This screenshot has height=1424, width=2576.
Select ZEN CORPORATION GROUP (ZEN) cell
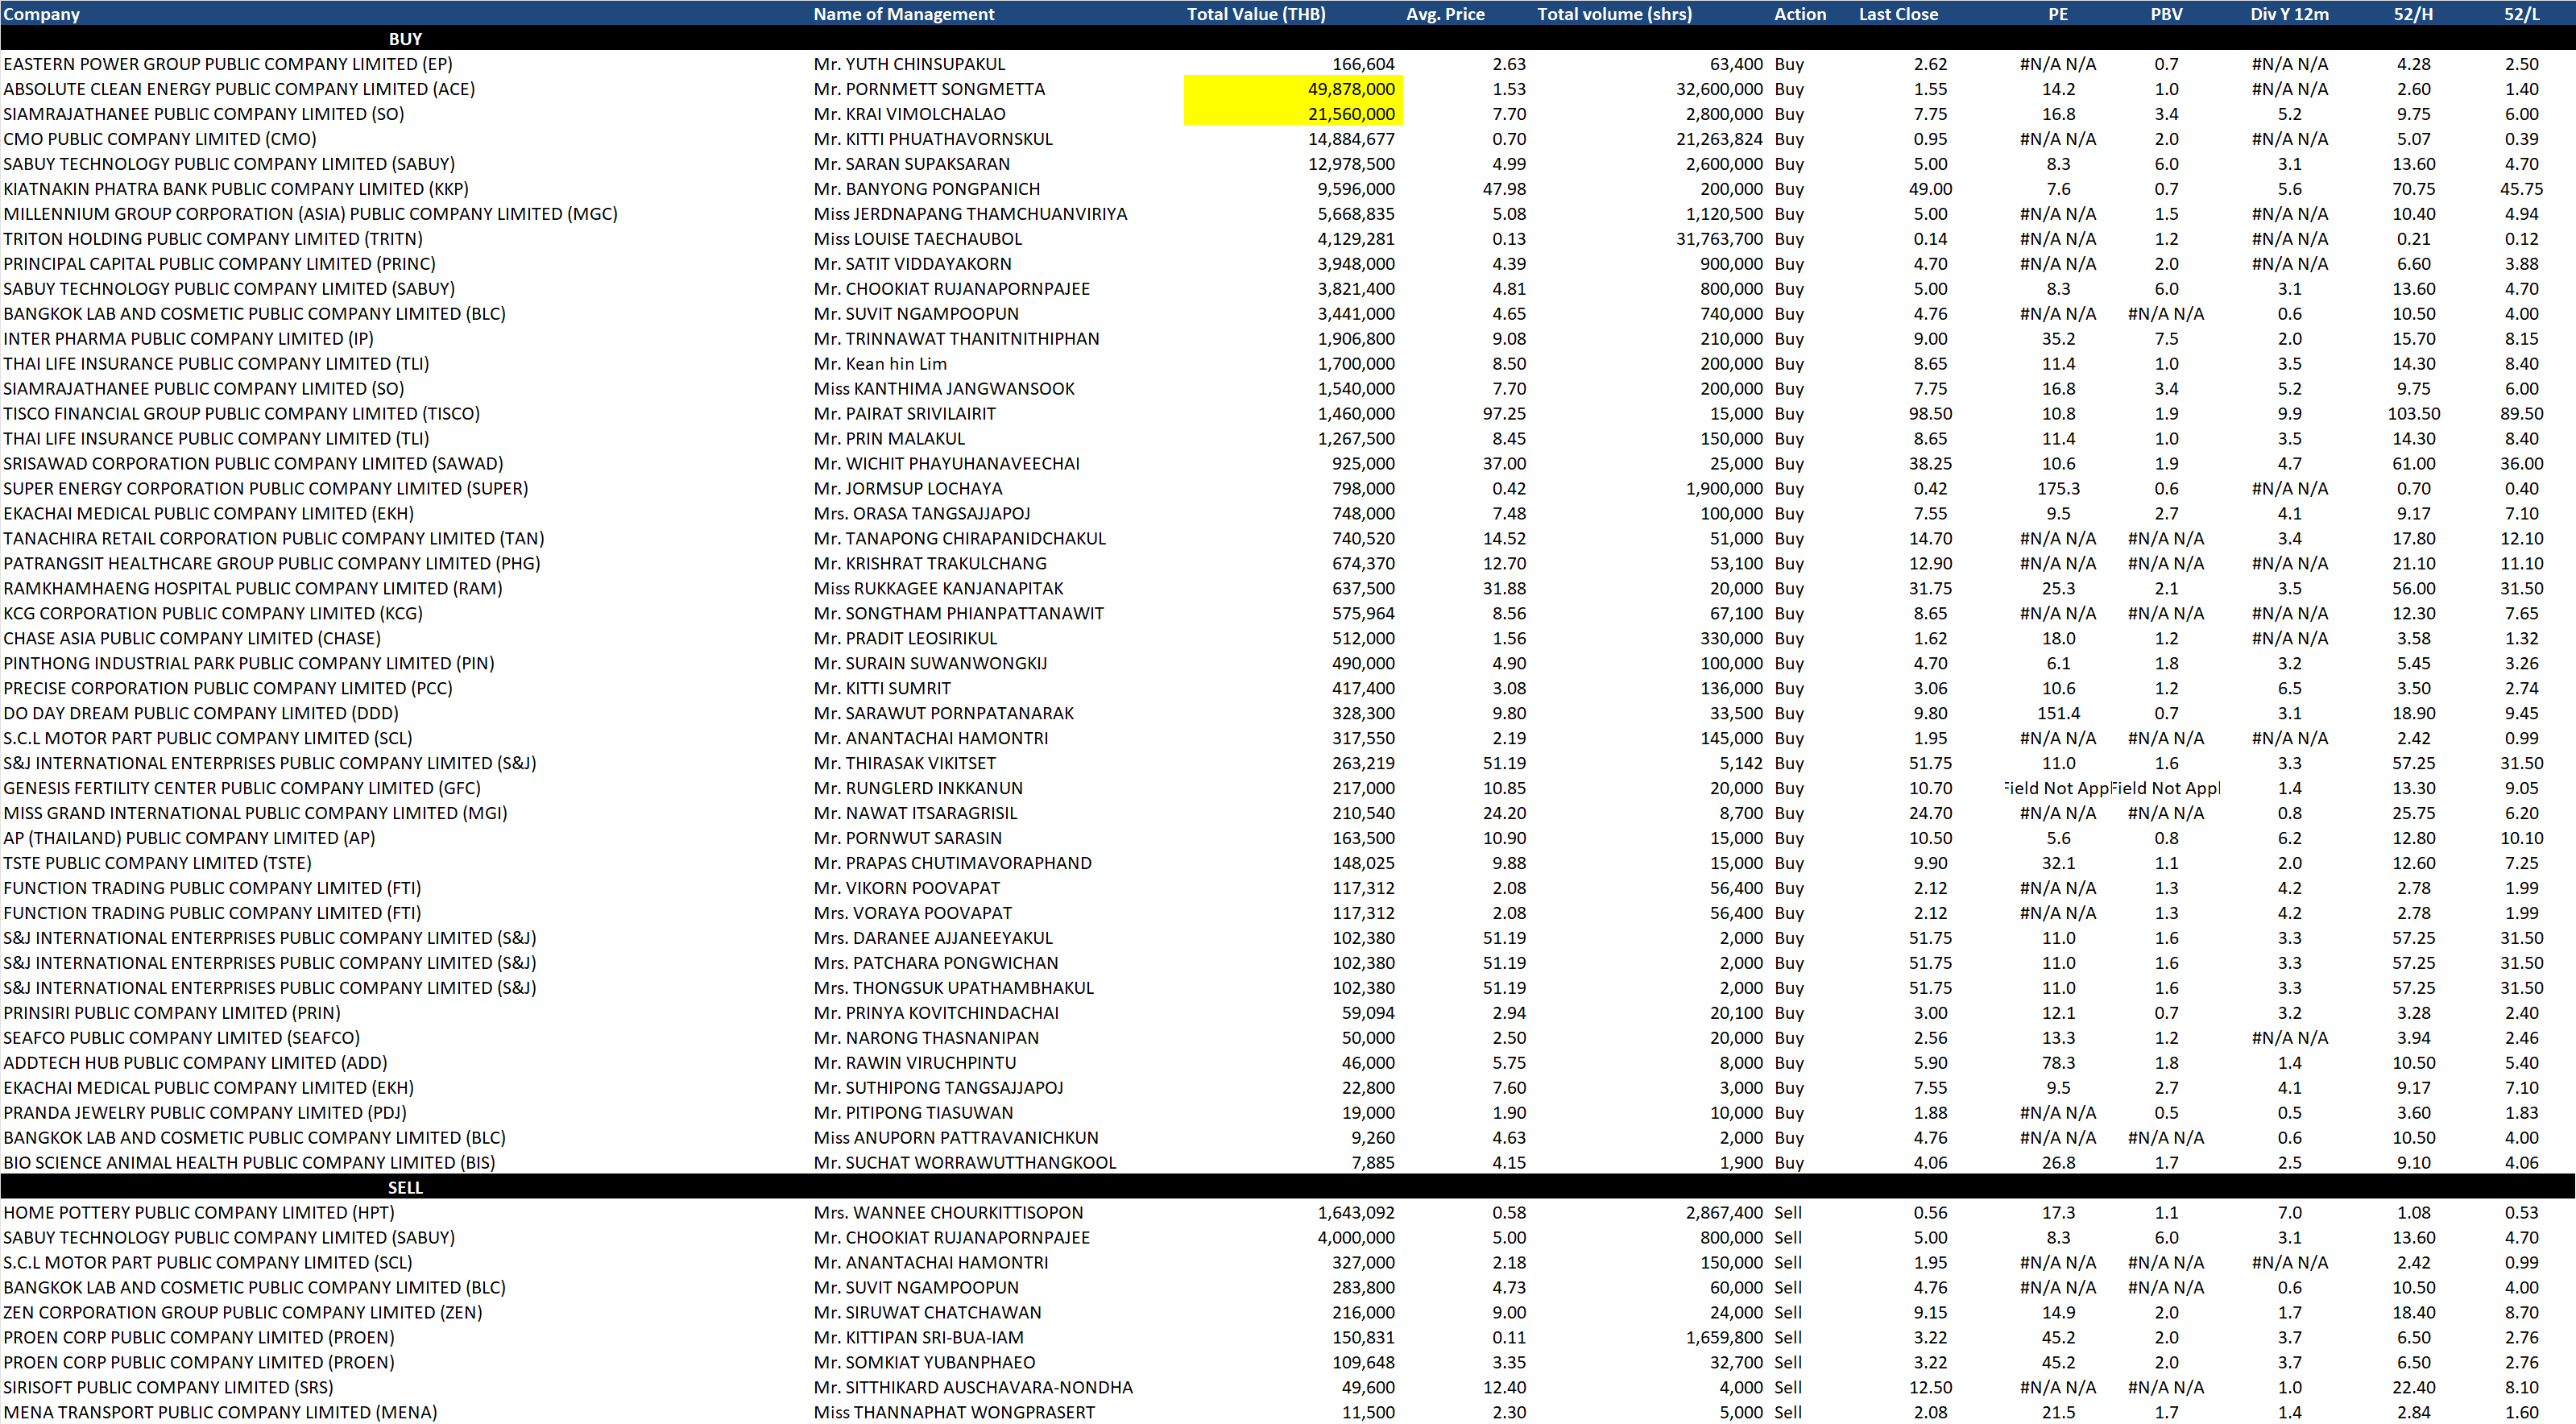point(242,1313)
